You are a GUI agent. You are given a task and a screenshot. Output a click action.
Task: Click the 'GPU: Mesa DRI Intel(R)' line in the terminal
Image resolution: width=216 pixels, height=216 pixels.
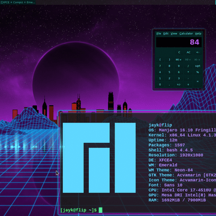tap(182, 195)
